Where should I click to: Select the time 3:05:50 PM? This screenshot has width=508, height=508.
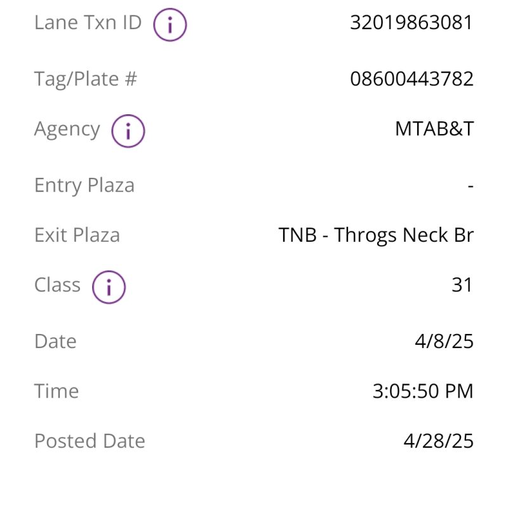click(423, 391)
